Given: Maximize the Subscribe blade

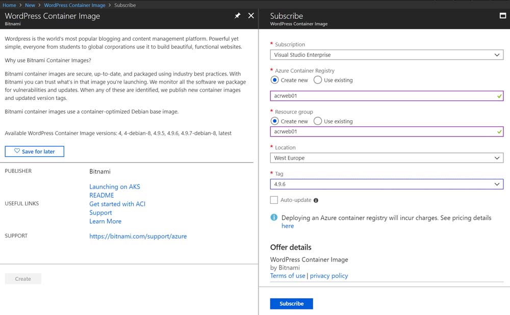Looking at the screenshot, I should point(502,16).
